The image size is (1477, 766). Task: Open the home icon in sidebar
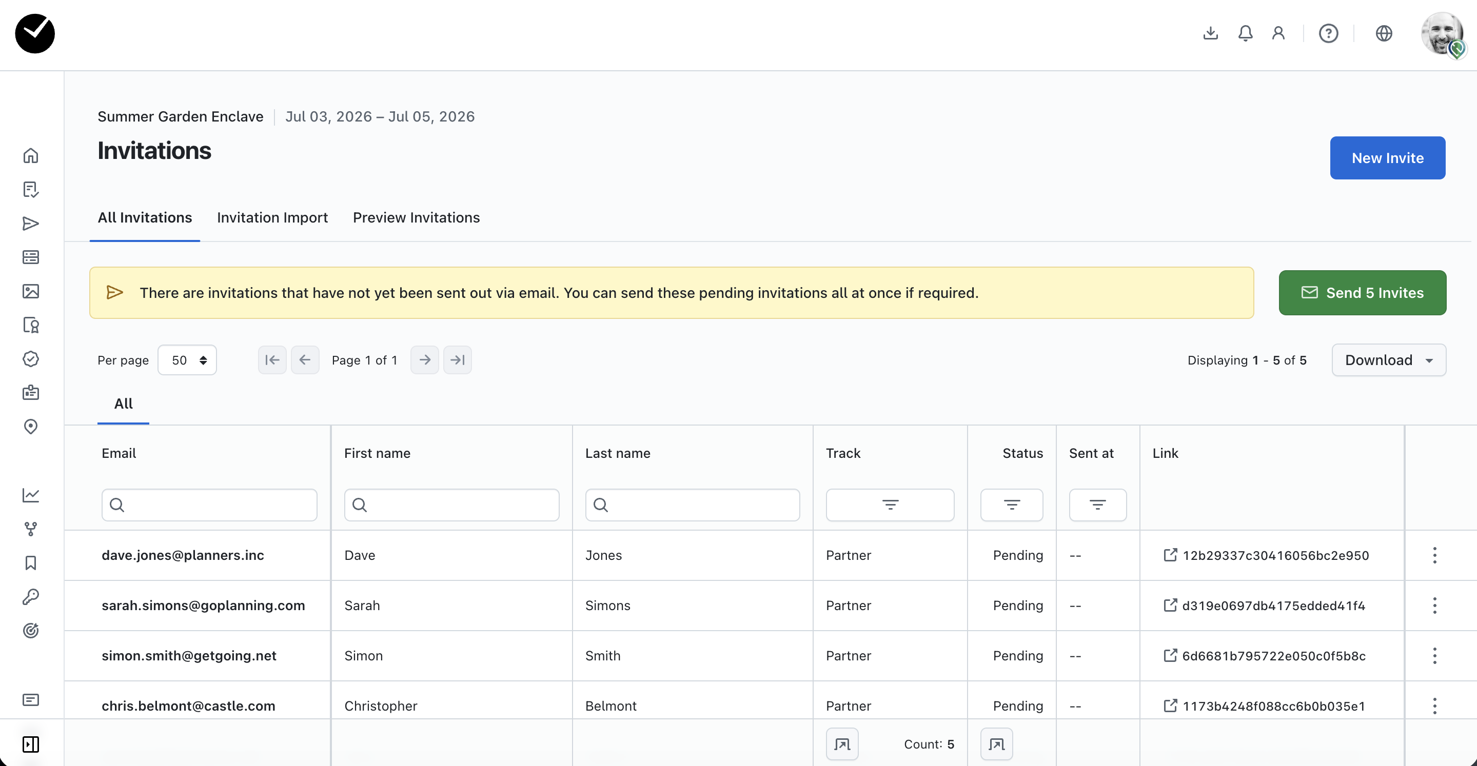(30, 156)
